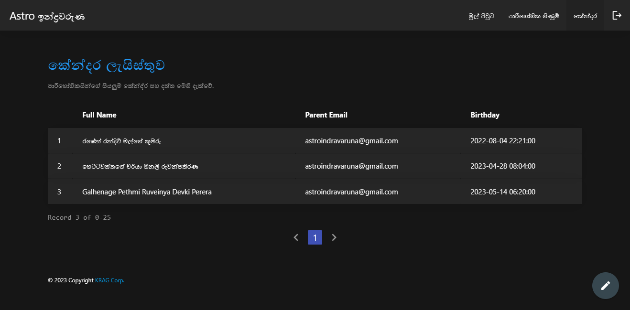Open the මුල් පිටුව menu item
630x310 pixels.
click(x=481, y=16)
